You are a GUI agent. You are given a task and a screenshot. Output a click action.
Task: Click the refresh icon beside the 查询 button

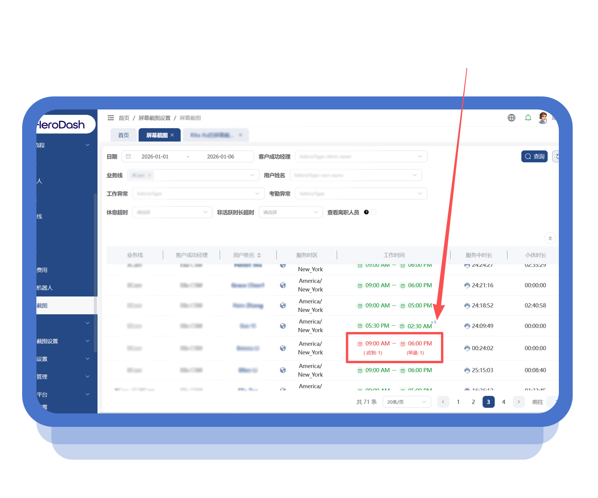[557, 156]
